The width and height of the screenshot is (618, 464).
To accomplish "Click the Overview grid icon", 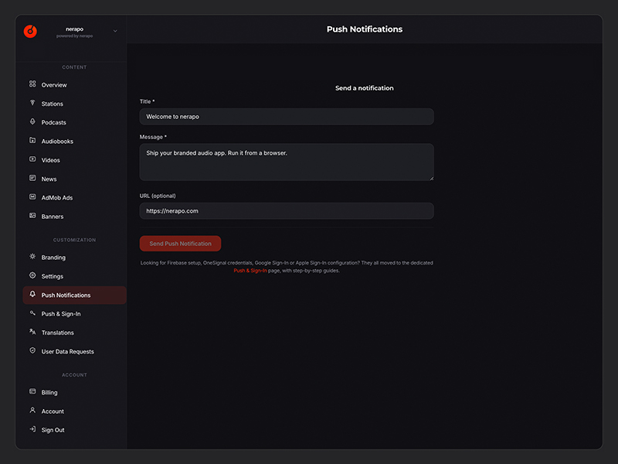I will pos(32,84).
